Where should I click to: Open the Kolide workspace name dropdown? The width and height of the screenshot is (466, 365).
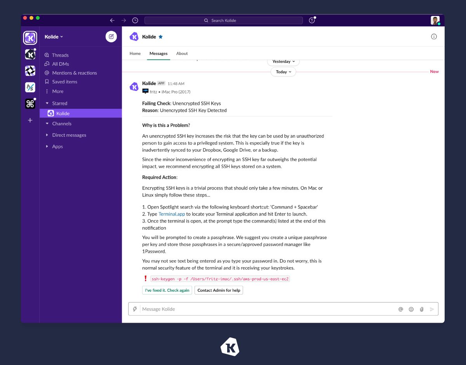coord(54,36)
